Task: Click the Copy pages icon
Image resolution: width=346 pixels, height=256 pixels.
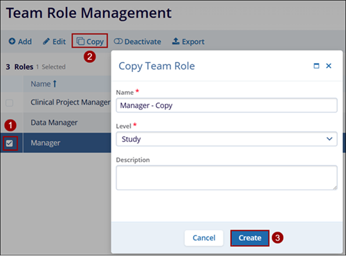Action: (x=80, y=42)
